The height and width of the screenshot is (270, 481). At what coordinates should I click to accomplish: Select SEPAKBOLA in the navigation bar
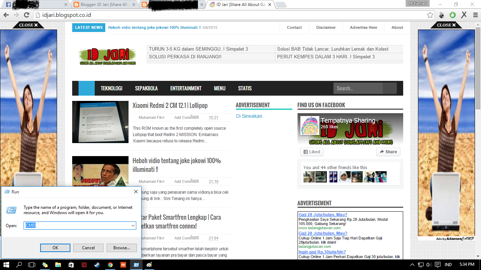146,88
